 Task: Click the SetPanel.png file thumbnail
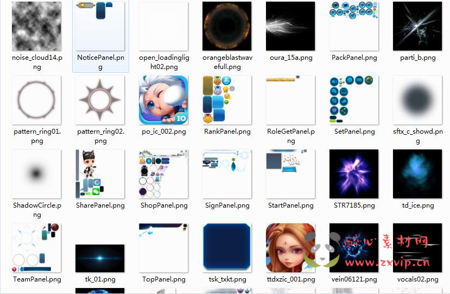tap(354, 100)
